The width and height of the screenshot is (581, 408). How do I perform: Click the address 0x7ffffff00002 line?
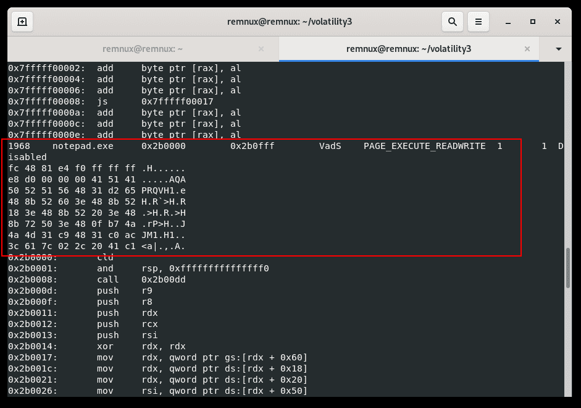(x=125, y=68)
